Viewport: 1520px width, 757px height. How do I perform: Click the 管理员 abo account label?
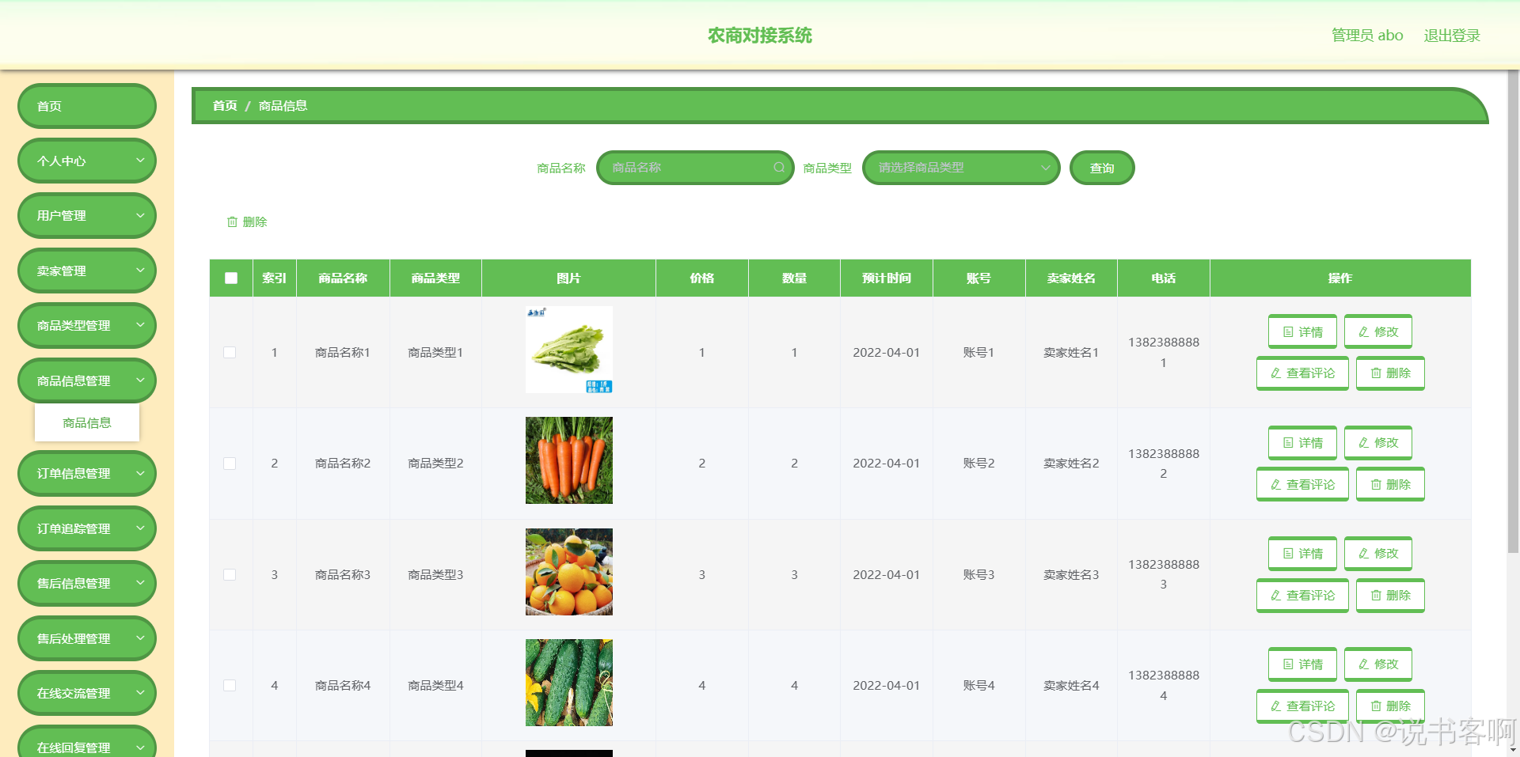tap(1367, 36)
